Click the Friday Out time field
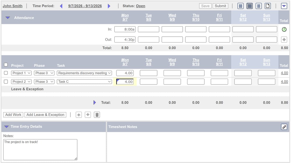Screen dimensions: 291x163 tap(219, 40)
